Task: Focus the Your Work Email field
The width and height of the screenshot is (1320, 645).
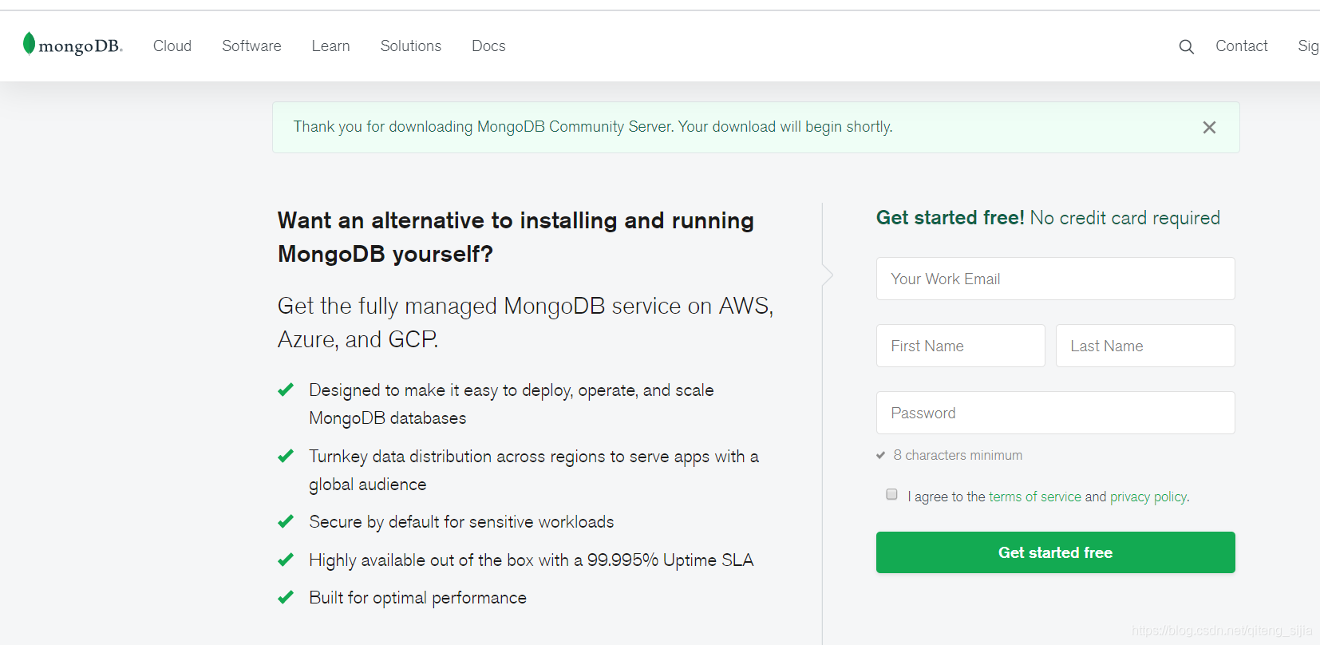Action: tap(1055, 279)
